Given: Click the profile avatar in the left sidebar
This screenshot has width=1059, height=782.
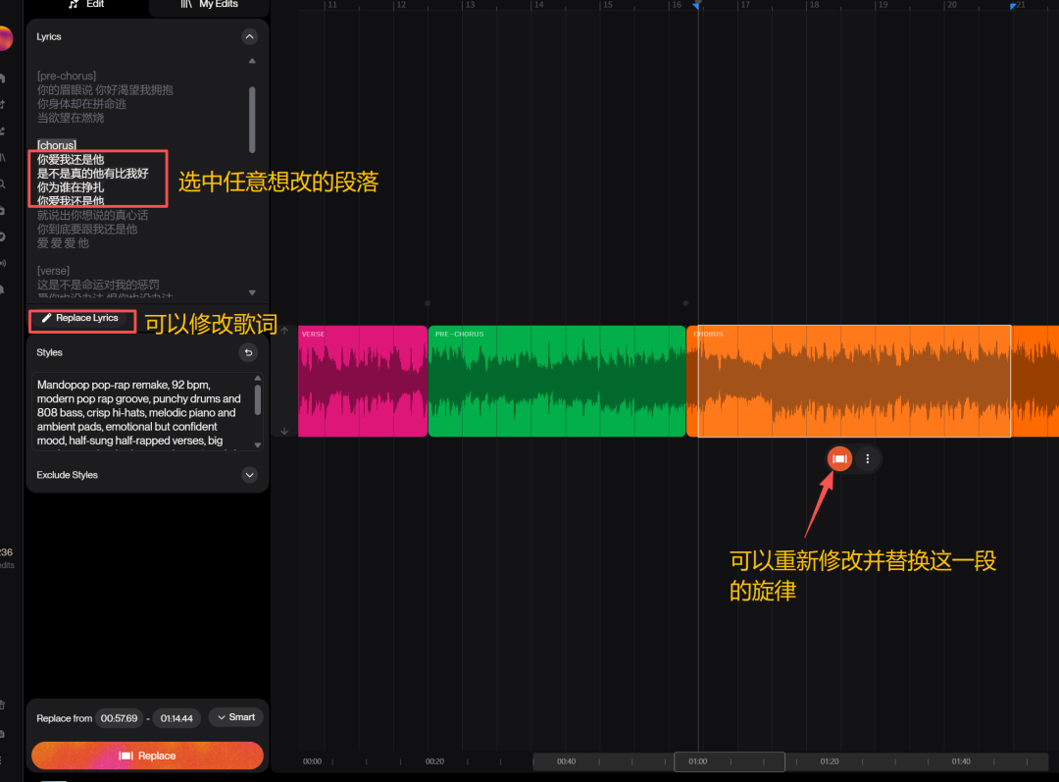Looking at the screenshot, I should point(4,39).
